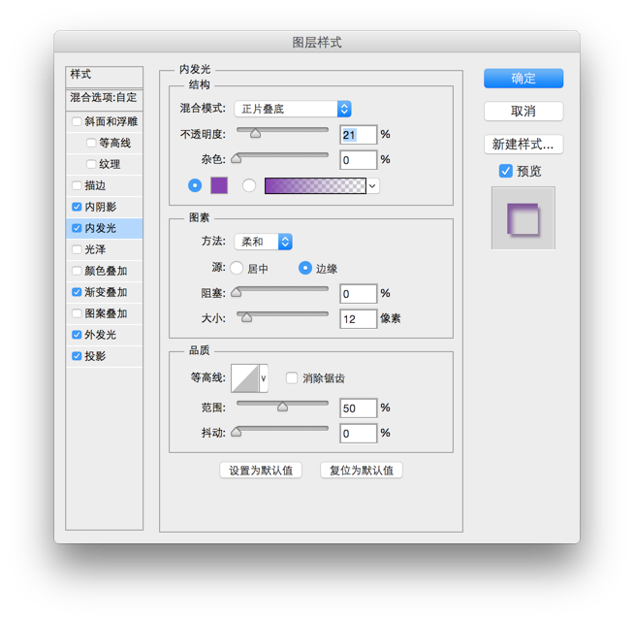
Task: Enable the 消除锯齿 anti-alias checkbox
Action: tap(292, 378)
